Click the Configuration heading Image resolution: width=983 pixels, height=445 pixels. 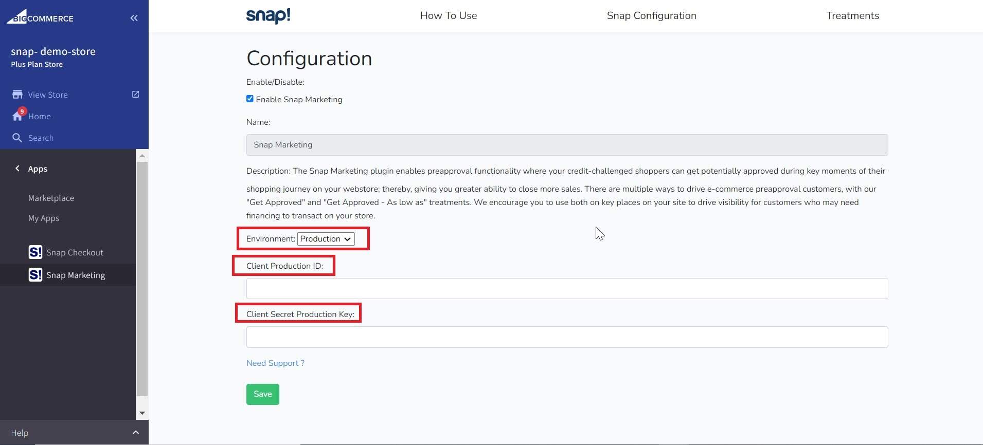(309, 59)
